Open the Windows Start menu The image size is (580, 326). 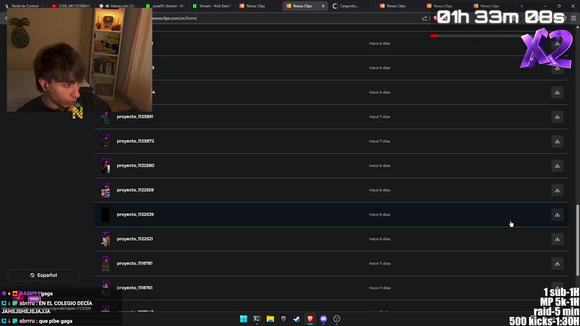243,319
